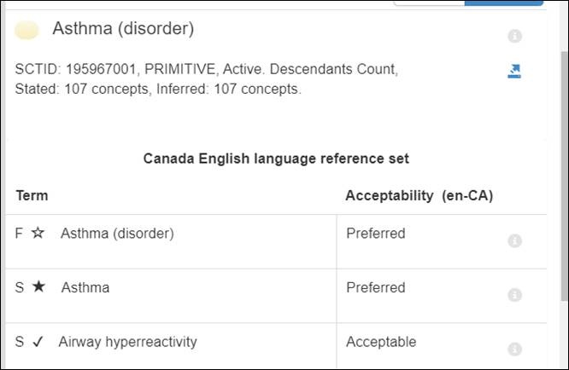Click the pale yellow concept circle swatch
Screen dimensions: 569x370
point(26,30)
